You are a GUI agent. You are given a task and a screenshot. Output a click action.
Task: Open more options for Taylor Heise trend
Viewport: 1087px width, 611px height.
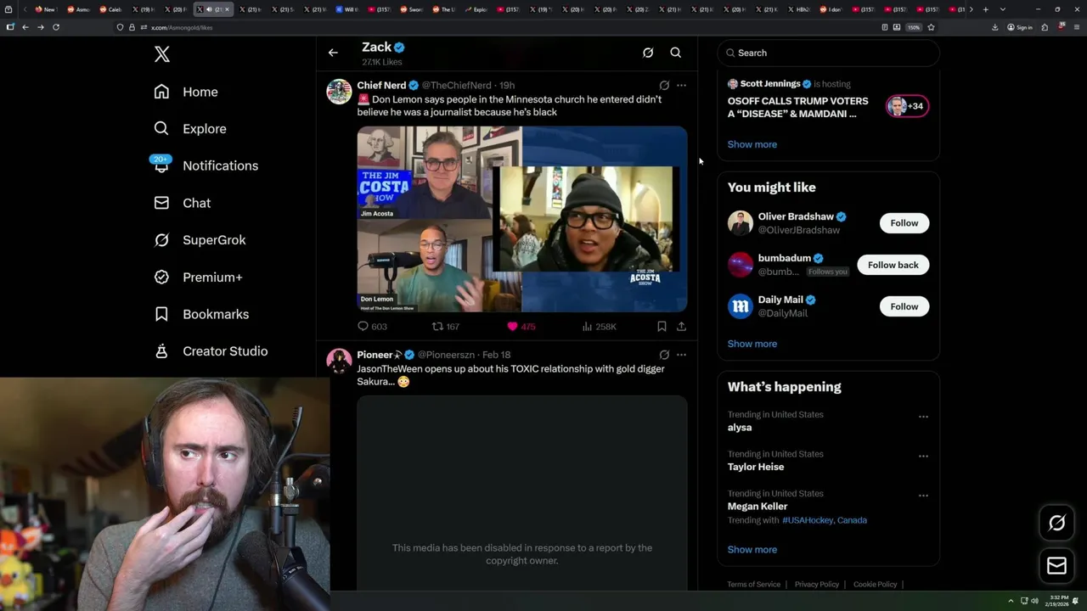[x=923, y=456]
